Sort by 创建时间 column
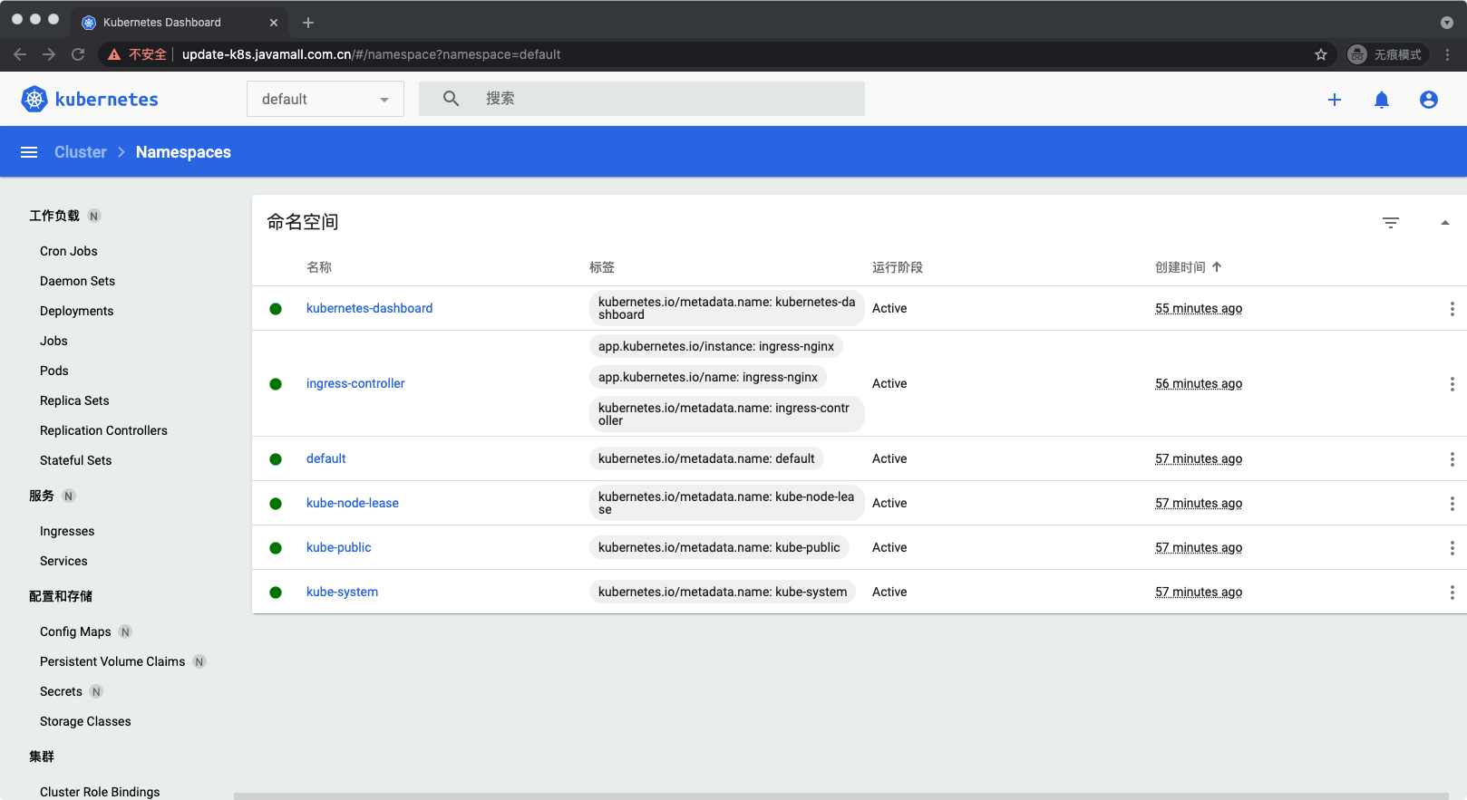The image size is (1467, 800). tap(1189, 267)
